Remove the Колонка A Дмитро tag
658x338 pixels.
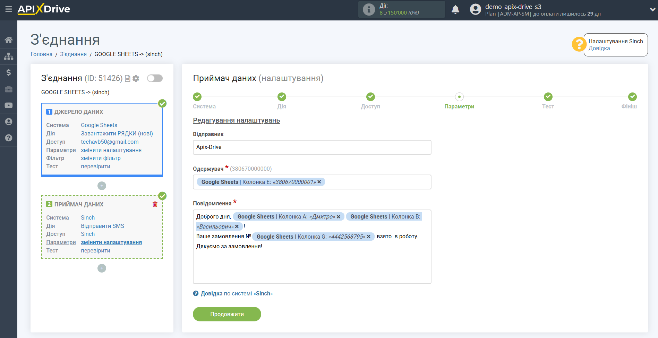coord(339,217)
